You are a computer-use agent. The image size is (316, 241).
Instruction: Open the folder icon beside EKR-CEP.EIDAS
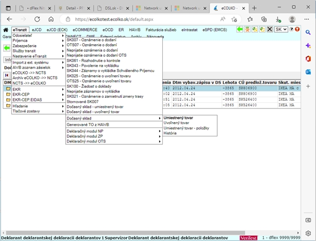pos(8,100)
